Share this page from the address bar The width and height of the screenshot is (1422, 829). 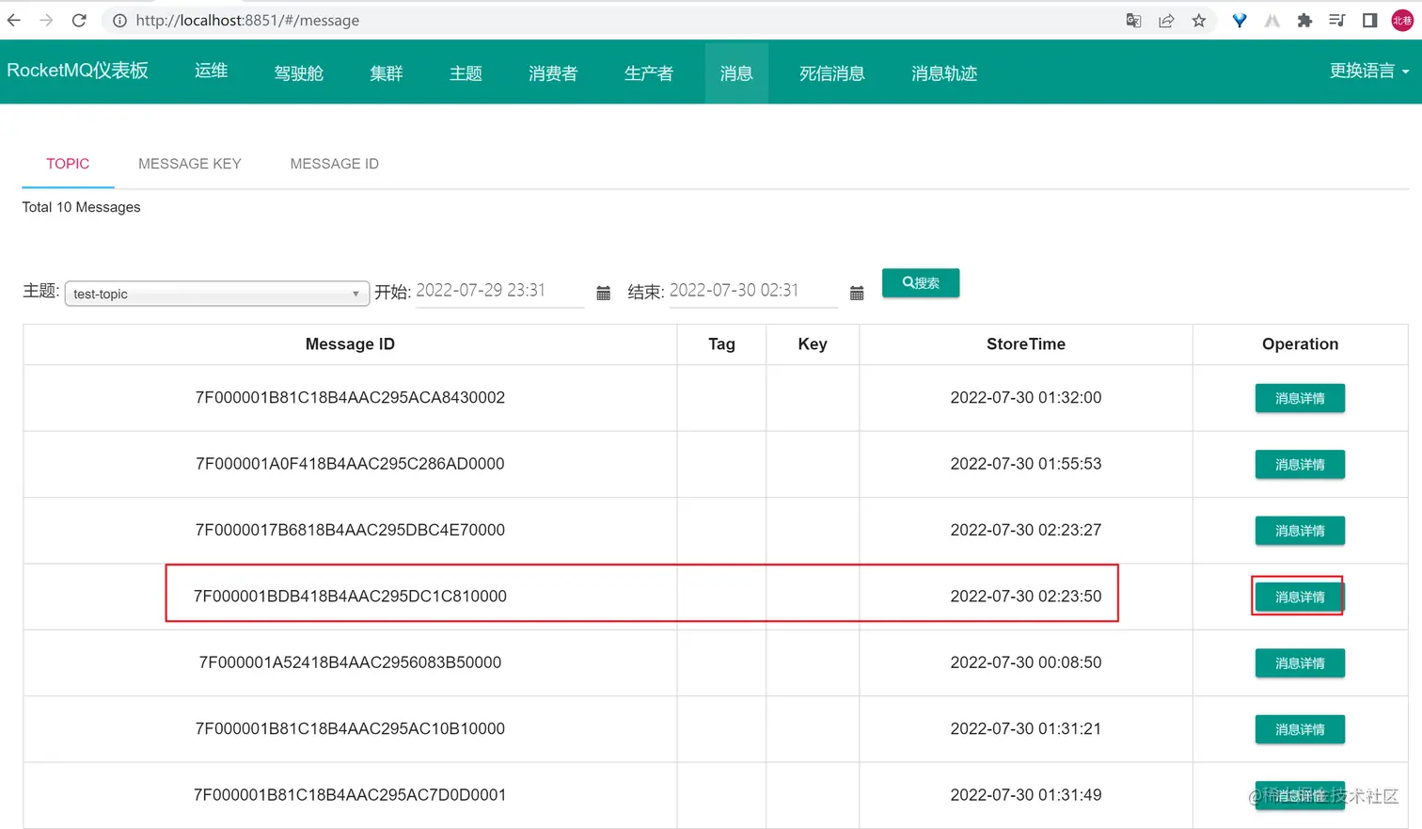tap(1166, 20)
